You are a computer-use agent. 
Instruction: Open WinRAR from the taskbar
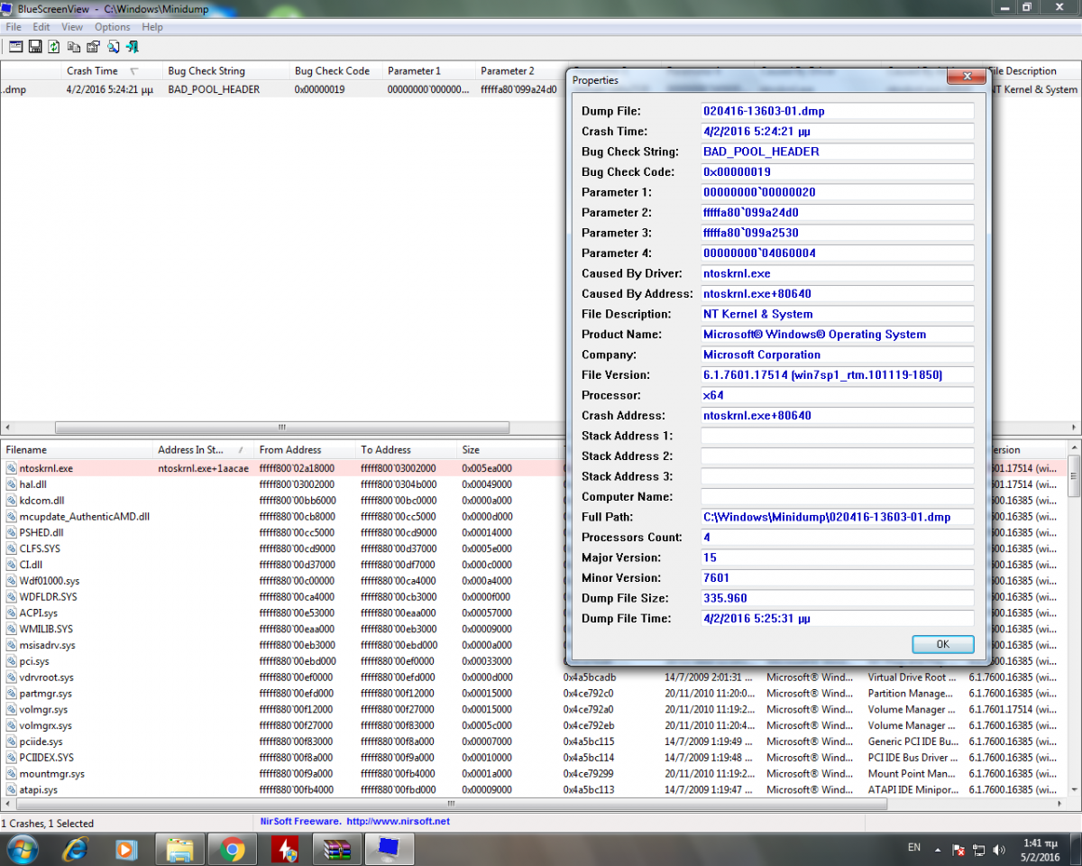click(x=337, y=849)
